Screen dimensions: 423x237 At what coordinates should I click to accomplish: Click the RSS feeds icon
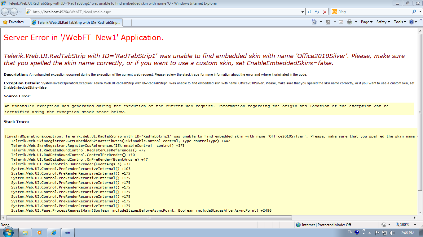pyautogui.click(x=328, y=22)
